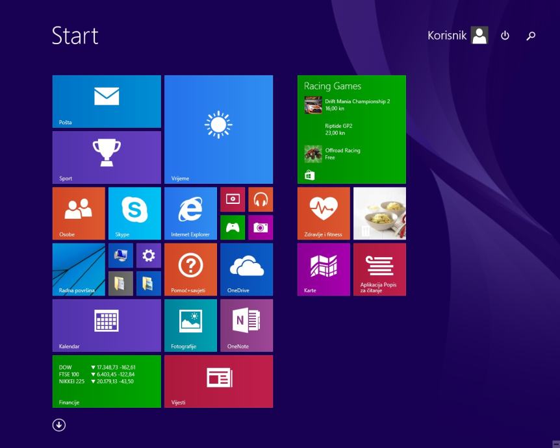Launch OneNote from its tile
This screenshot has width=560, height=448.
[247, 325]
